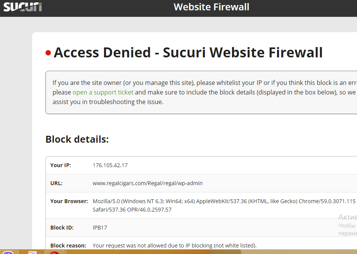Click the Block details heading
Image resolution: width=357 pixels, height=254 pixels.
tap(77, 139)
